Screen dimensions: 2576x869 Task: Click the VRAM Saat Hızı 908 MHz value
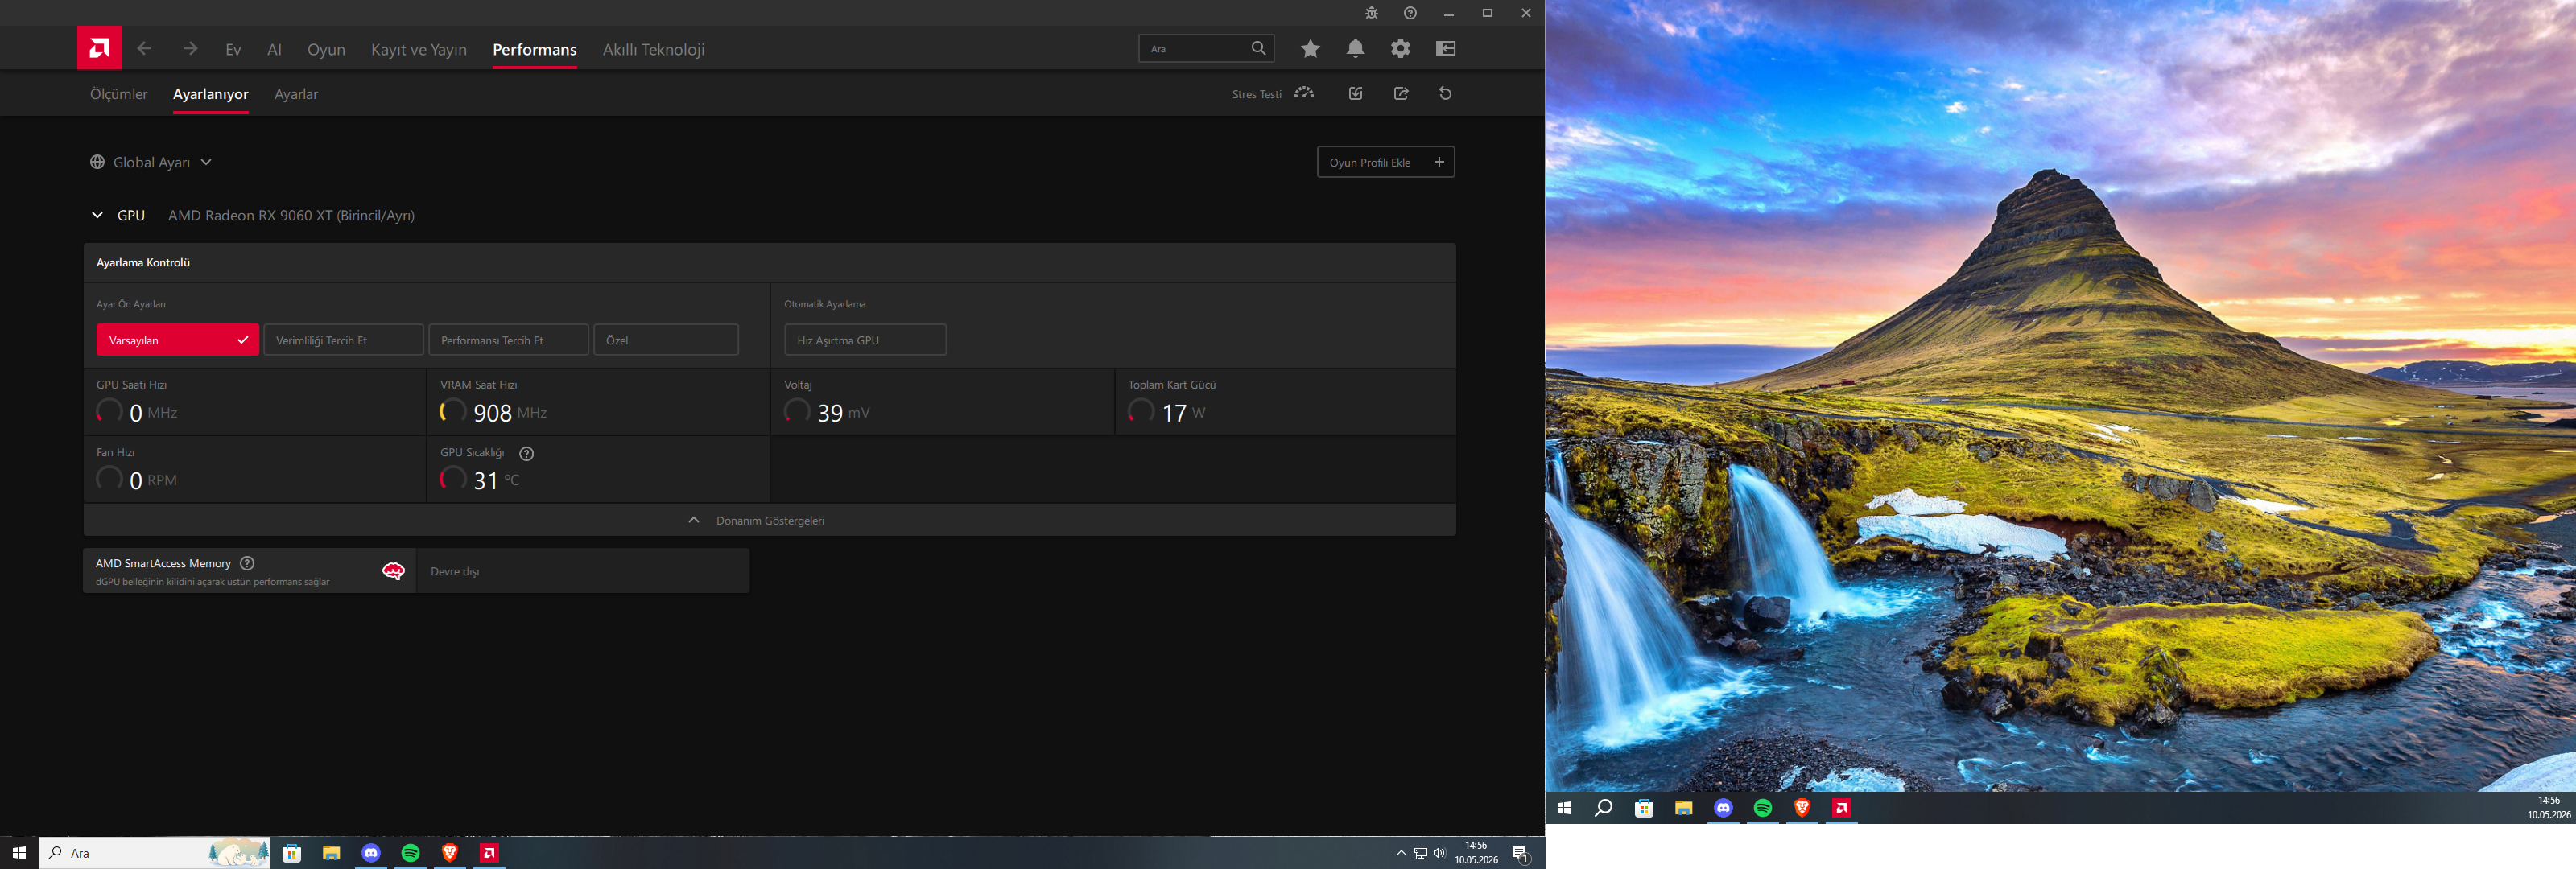pos(510,413)
